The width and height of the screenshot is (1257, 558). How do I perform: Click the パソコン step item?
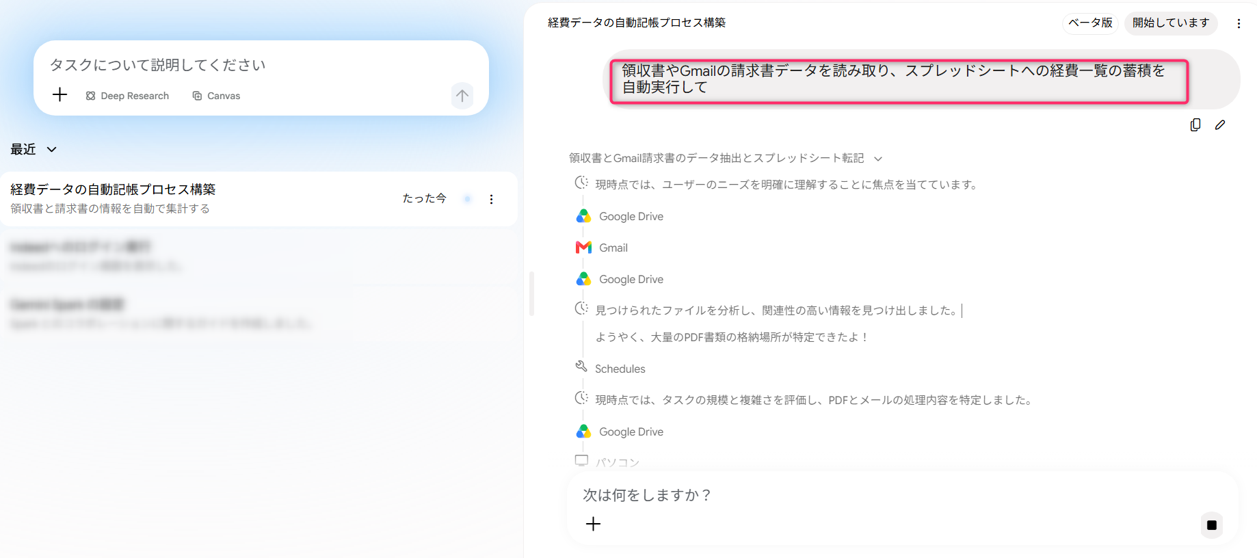tap(607, 462)
